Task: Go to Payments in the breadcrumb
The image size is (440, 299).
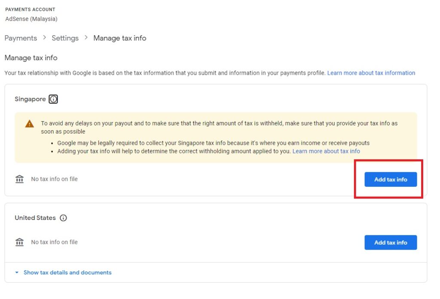Action: click(x=21, y=38)
